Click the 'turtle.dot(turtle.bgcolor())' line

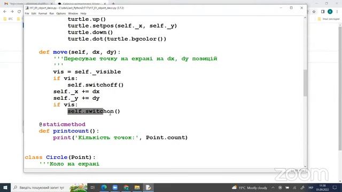(x=117, y=39)
